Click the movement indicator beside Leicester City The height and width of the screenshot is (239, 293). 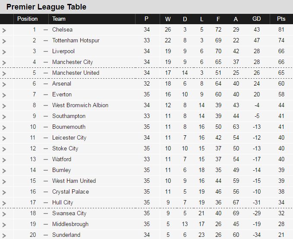[46, 138]
